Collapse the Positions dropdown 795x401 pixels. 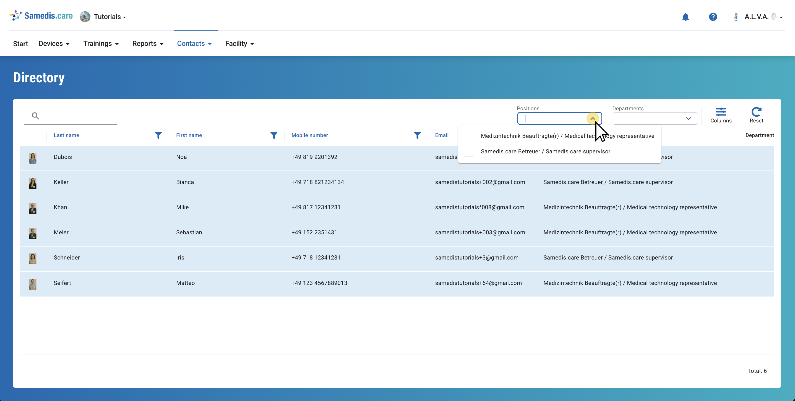pyautogui.click(x=593, y=119)
